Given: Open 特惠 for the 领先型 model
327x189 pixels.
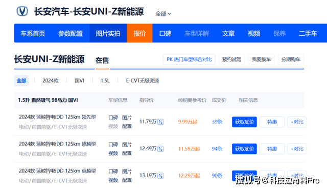Looking at the screenshot, I should 272,122.
